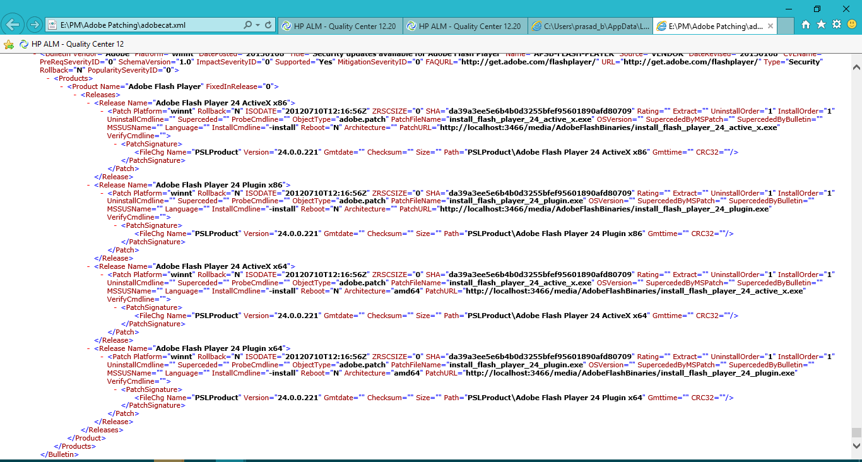Collapse PatchSignature under ActiveX x64 patch

point(116,307)
